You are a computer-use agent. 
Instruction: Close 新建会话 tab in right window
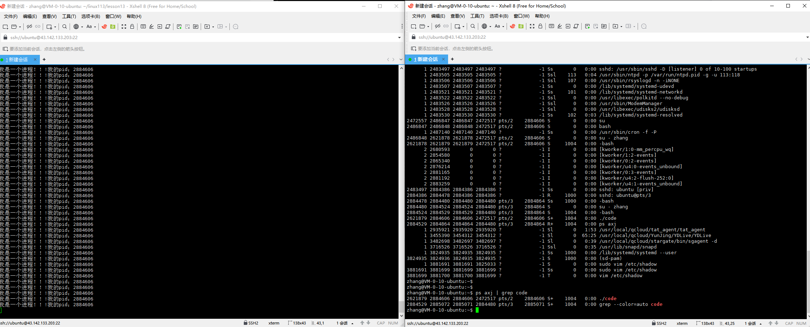pyautogui.click(x=443, y=59)
